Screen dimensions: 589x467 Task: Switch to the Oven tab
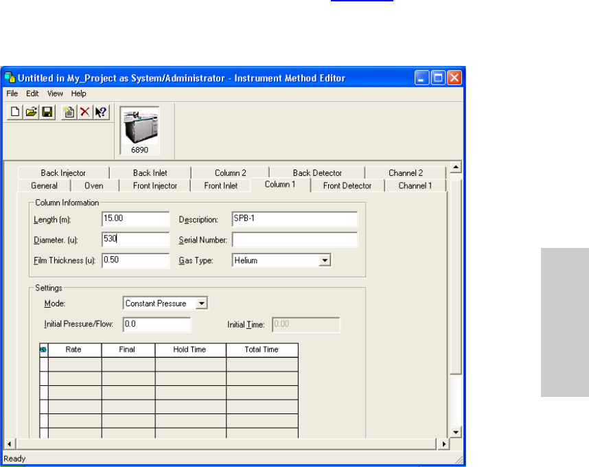[x=94, y=185]
